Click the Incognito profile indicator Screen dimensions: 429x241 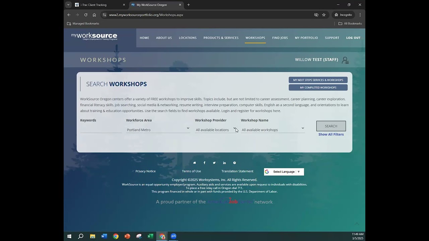pos(343,15)
